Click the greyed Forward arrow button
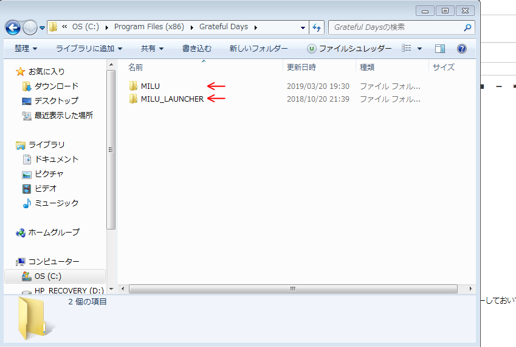This screenshot has width=516, height=347. point(30,27)
